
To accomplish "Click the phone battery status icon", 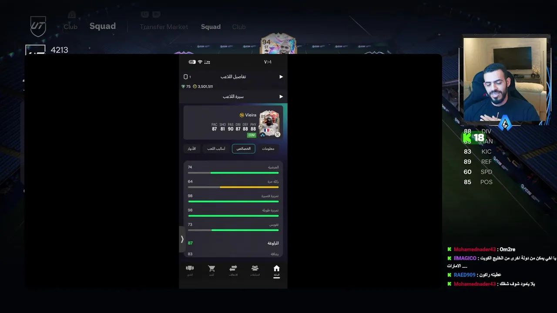I will tap(192, 62).
